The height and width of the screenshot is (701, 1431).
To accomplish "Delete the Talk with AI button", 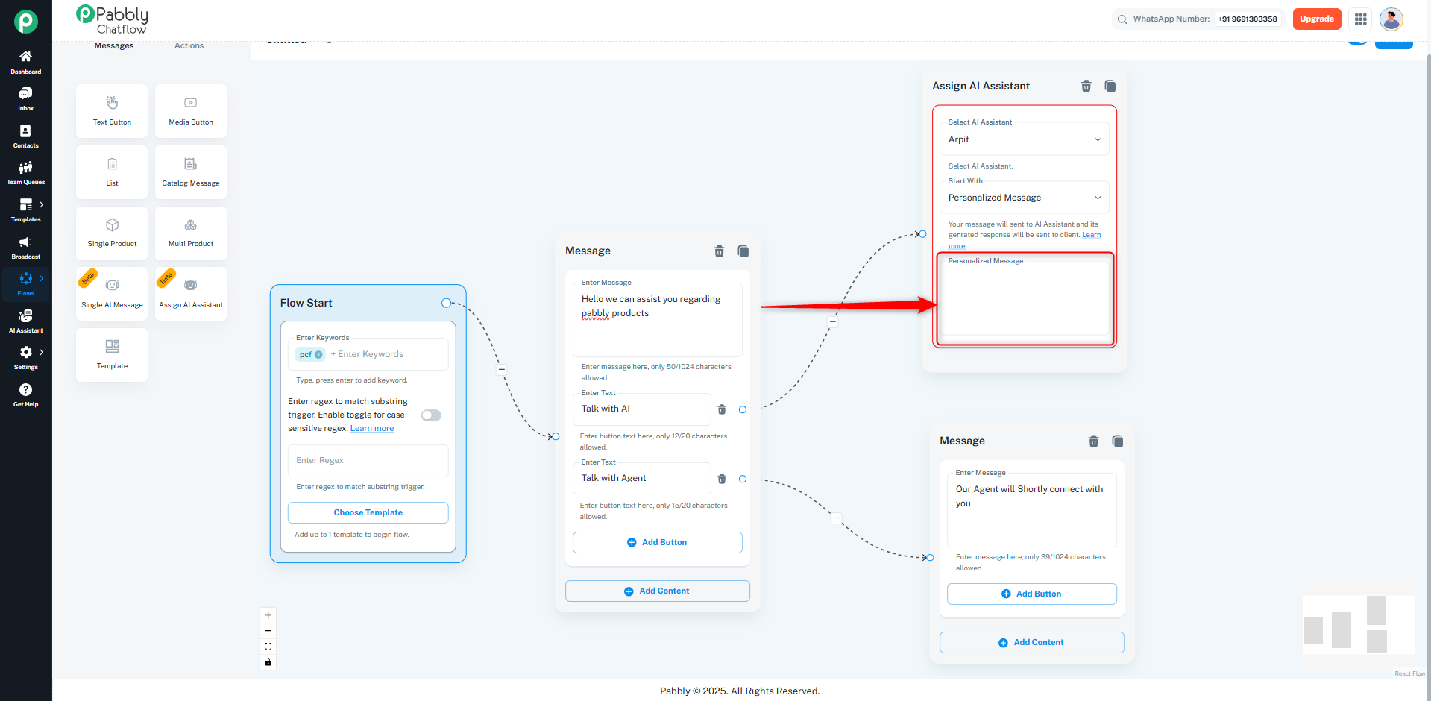I will 722,409.
